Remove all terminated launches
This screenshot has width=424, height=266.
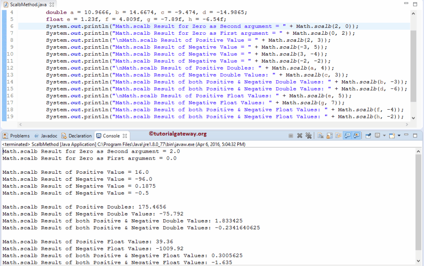308,136
